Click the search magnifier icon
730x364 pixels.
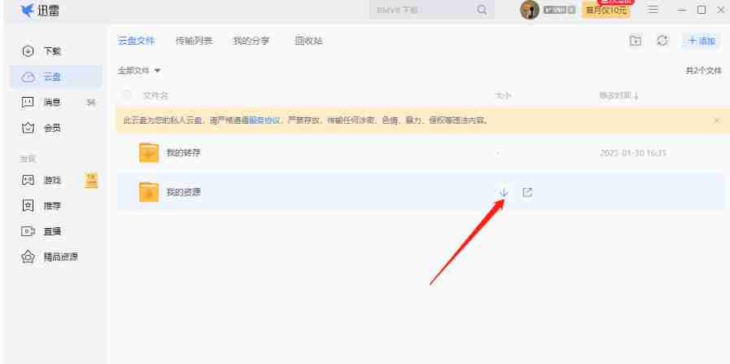pyautogui.click(x=482, y=10)
